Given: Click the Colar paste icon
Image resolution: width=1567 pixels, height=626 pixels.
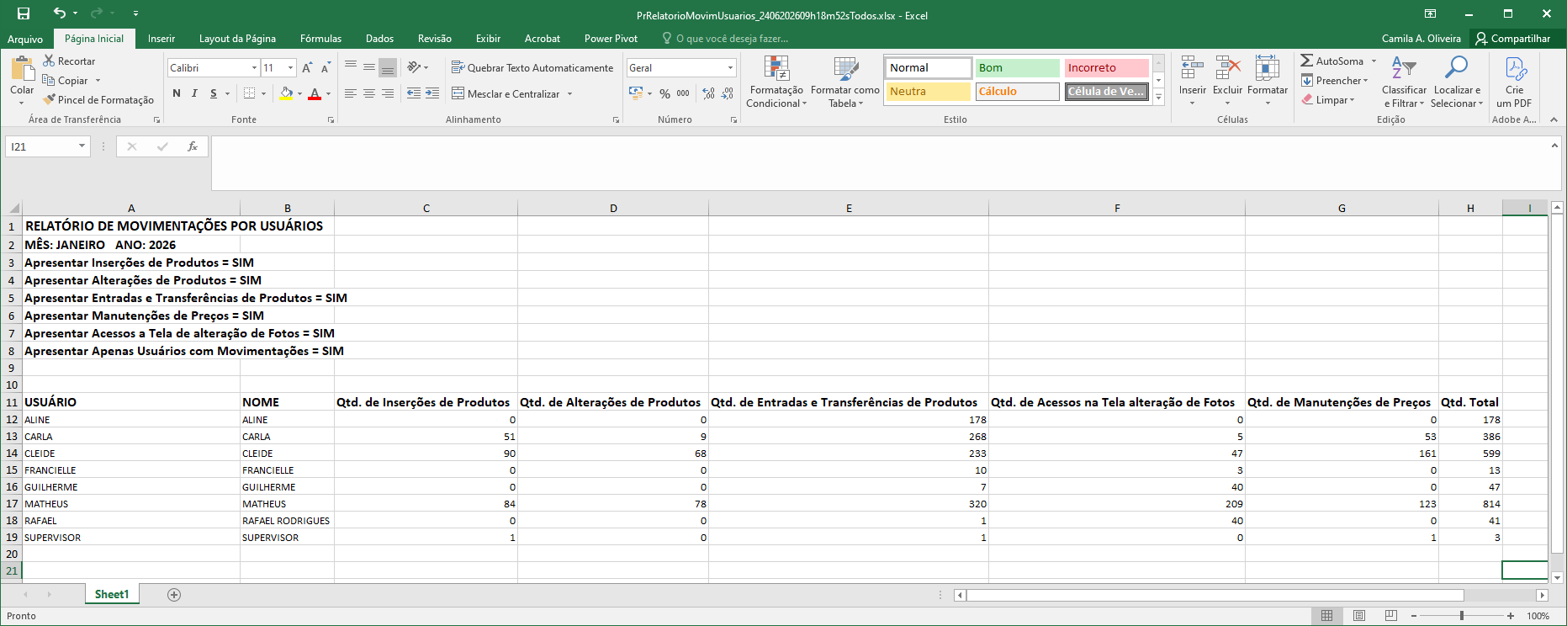Looking at the screenshot, I should pyautogui.click(x=22, y=70).
